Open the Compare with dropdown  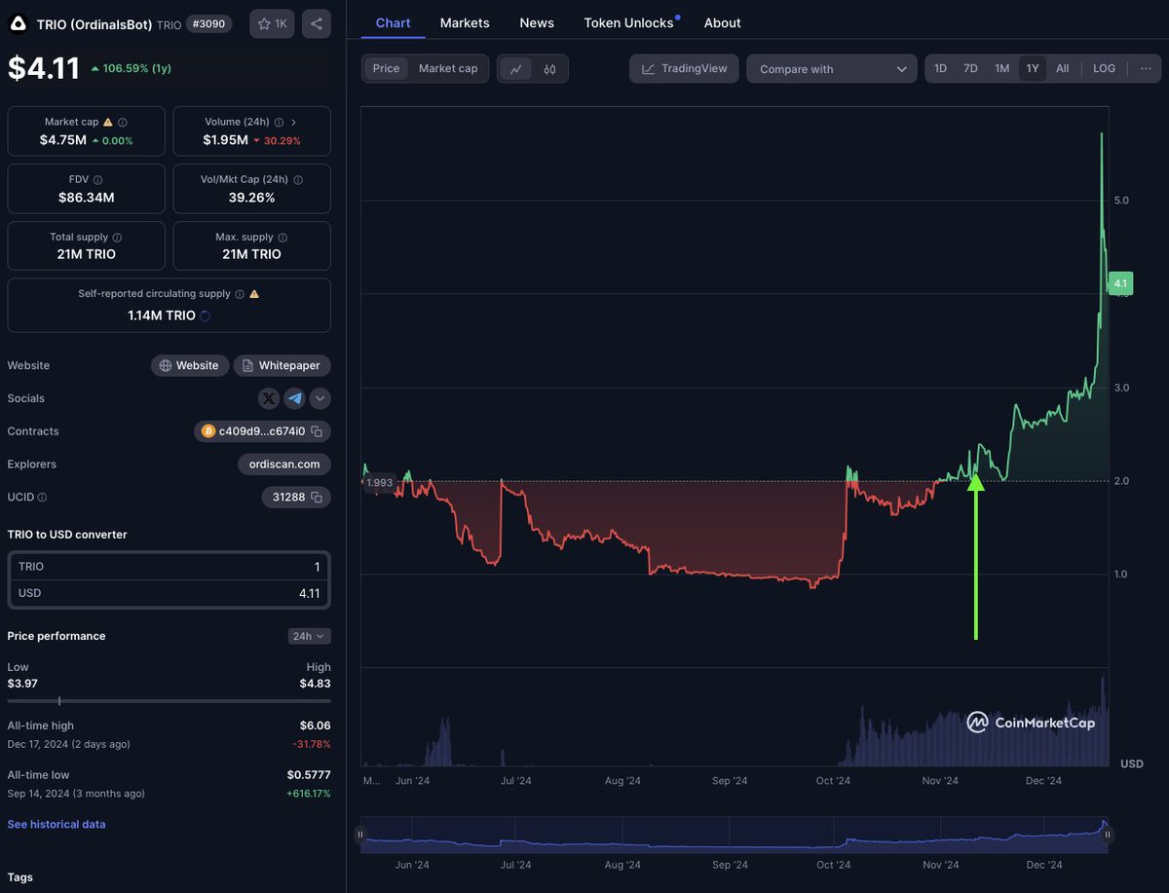(x=832, y=68)
